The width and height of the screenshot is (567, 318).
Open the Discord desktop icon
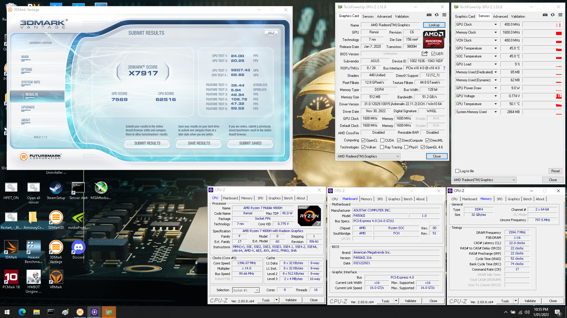click(x=78, y=250)
